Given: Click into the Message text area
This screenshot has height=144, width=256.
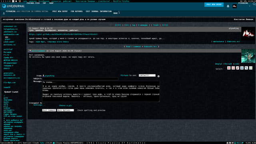Looking at the screenshot, I should (x=101, y=91).
